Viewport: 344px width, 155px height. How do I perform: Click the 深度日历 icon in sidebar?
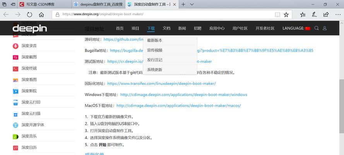tap(15, 148)
